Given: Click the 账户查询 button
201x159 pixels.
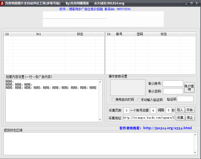Looking at the screenshot, I should coord(189,88).
